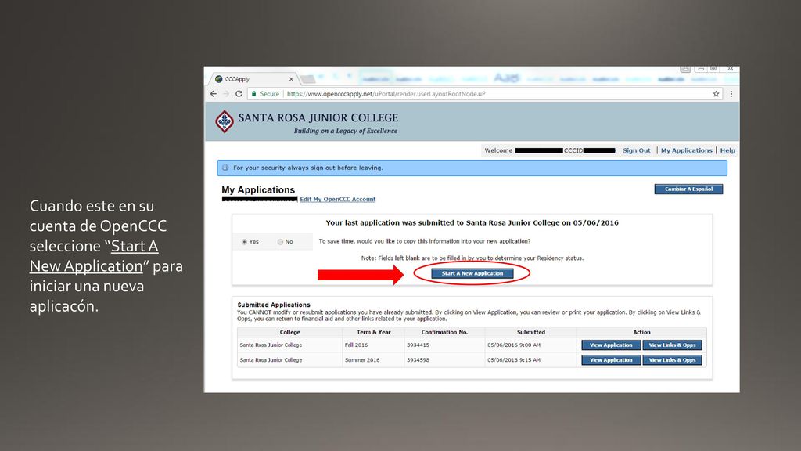Click the My Applications page heading
The width and height of the screenshot is (801, 451).
point(258,189)
